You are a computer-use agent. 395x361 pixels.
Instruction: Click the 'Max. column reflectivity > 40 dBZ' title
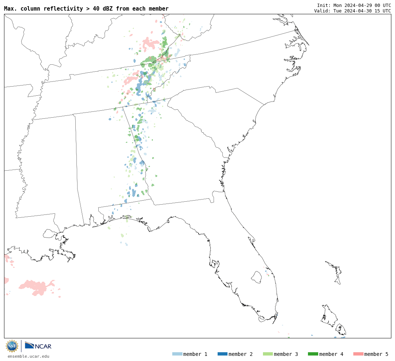tap(86, 8)
